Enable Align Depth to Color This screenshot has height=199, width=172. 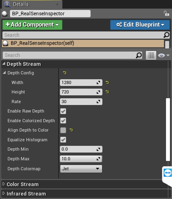63,130
